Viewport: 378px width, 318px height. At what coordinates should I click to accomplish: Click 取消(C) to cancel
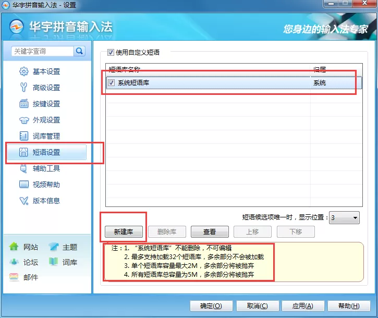coord(258,306)
